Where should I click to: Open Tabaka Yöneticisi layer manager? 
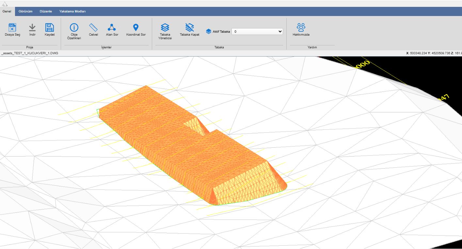pyautogui.click(x=165, y=27)
